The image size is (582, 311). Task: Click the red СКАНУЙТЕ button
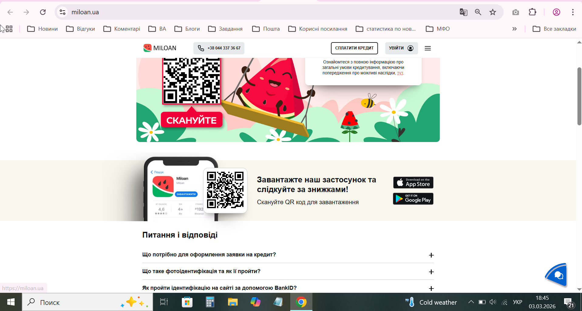click(192, 120)
